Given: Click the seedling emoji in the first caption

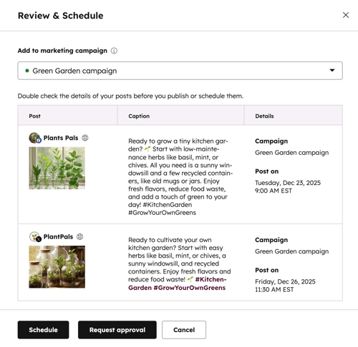Looking at the screenshot, I should tap(147, 149).
